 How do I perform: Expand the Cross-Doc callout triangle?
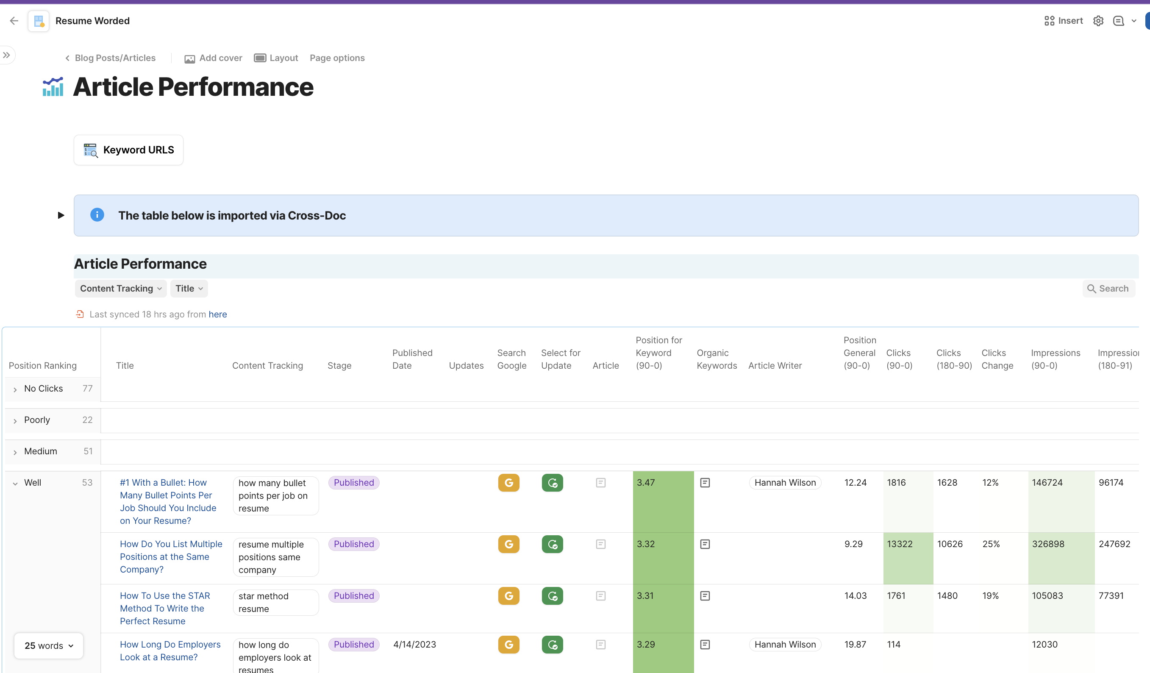pos(61,215)
